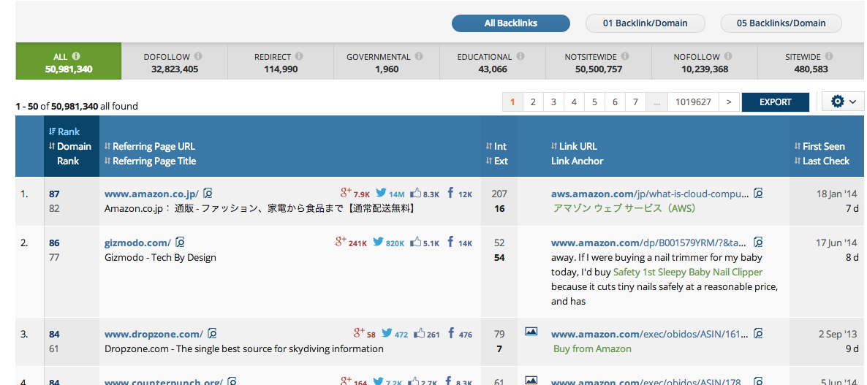Open the www.dropzone.com/ referring page link
The image size is (867, 385).
tap(154, 334)
